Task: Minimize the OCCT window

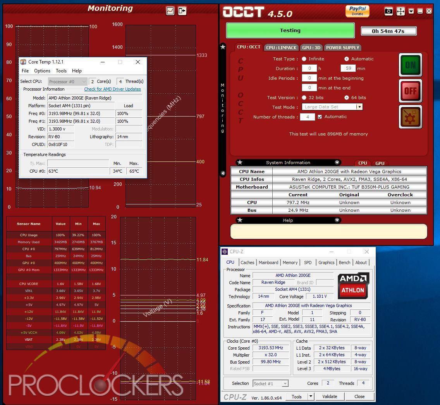Action: (x=420, y=11)
